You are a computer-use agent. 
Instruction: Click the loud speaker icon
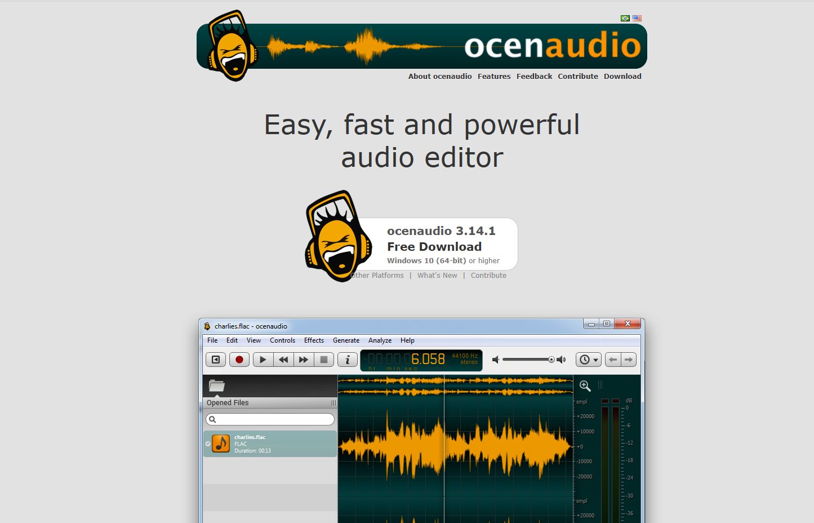click(x=561, y=360)
